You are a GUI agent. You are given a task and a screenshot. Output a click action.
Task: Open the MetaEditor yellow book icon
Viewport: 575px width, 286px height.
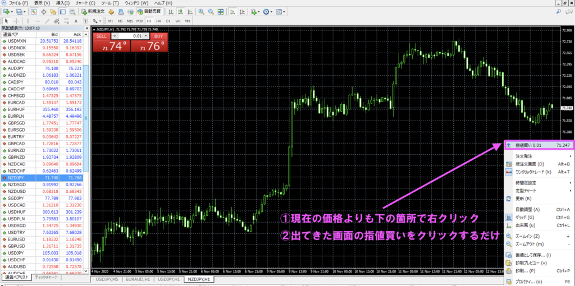pyautogui.click(x=111, y=12)
